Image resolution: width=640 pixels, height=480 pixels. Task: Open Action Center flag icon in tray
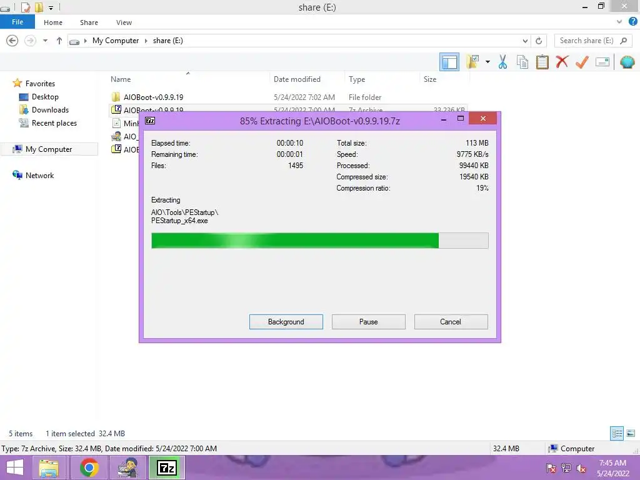point(551,468)
